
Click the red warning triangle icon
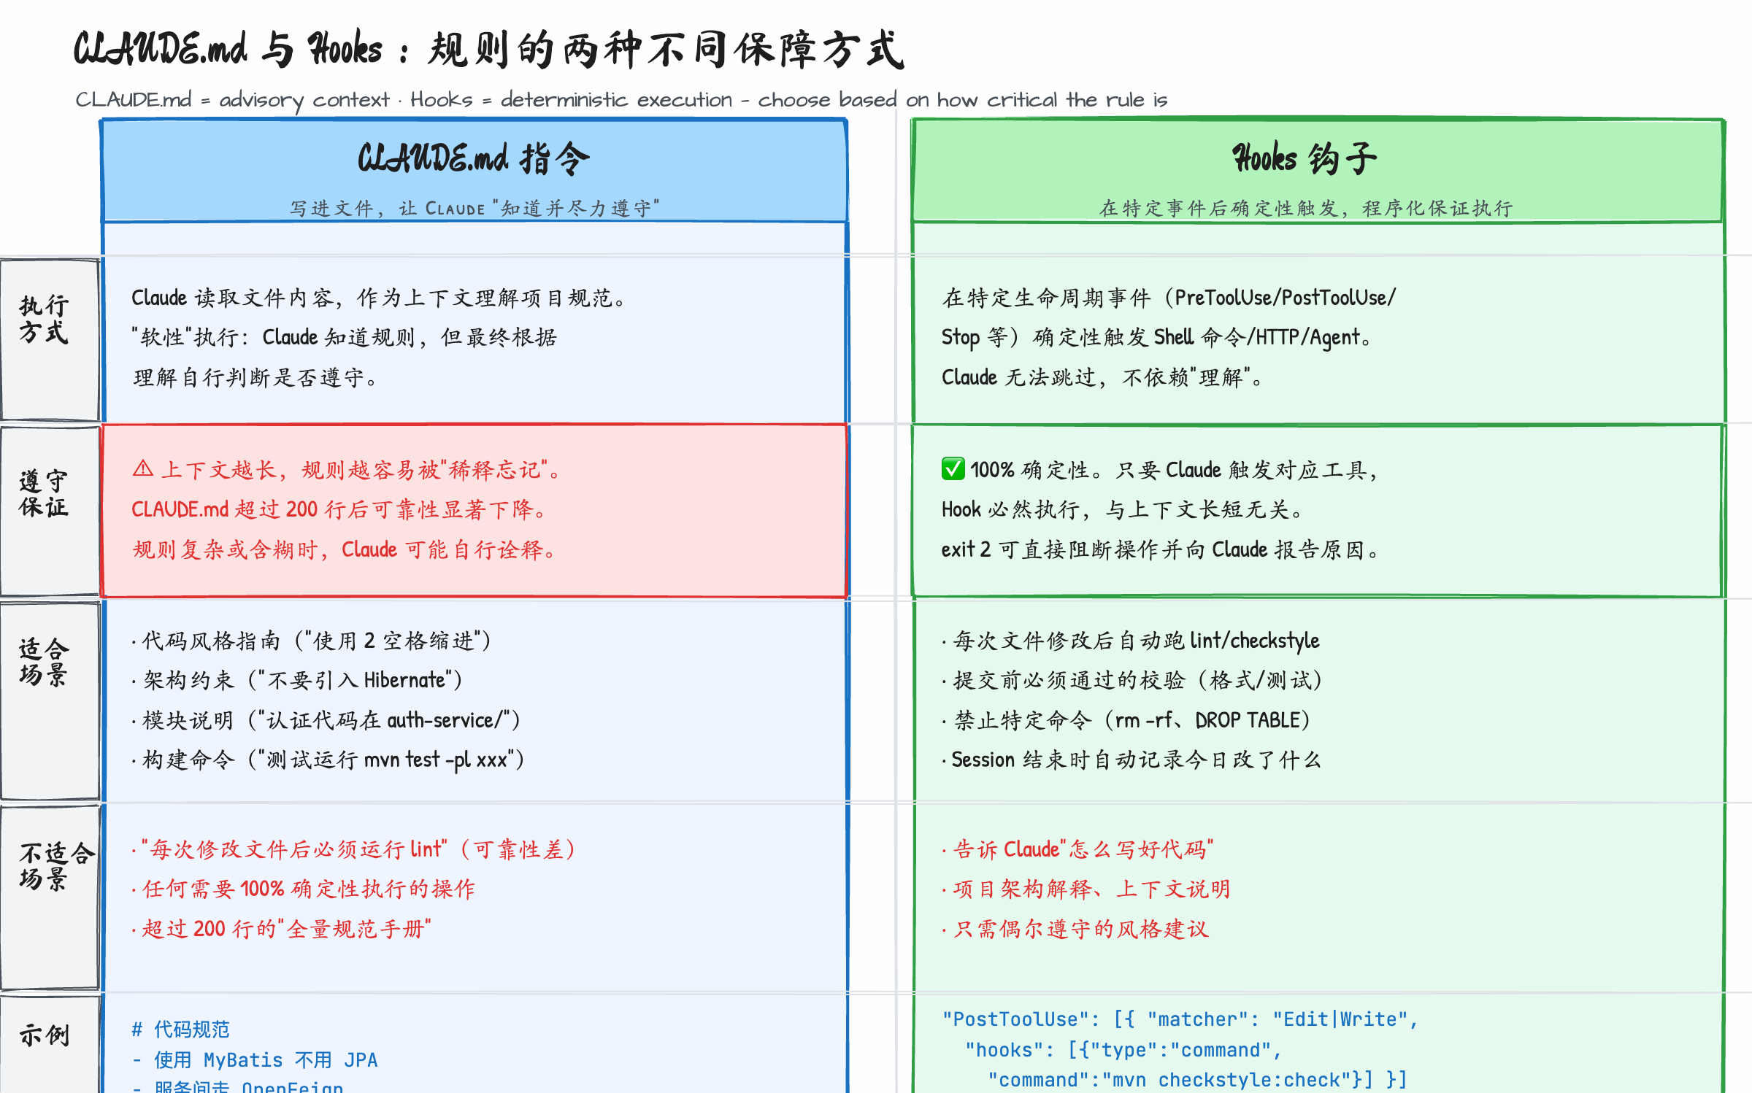tap(143, 468)
